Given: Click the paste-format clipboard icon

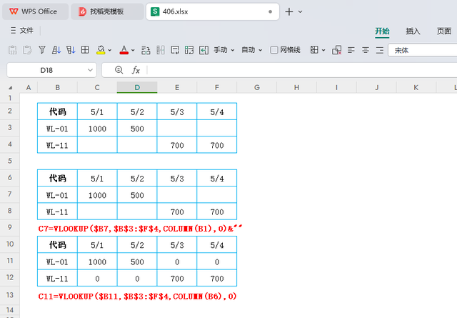Looking at the screenshot, I should click(27, 50).
